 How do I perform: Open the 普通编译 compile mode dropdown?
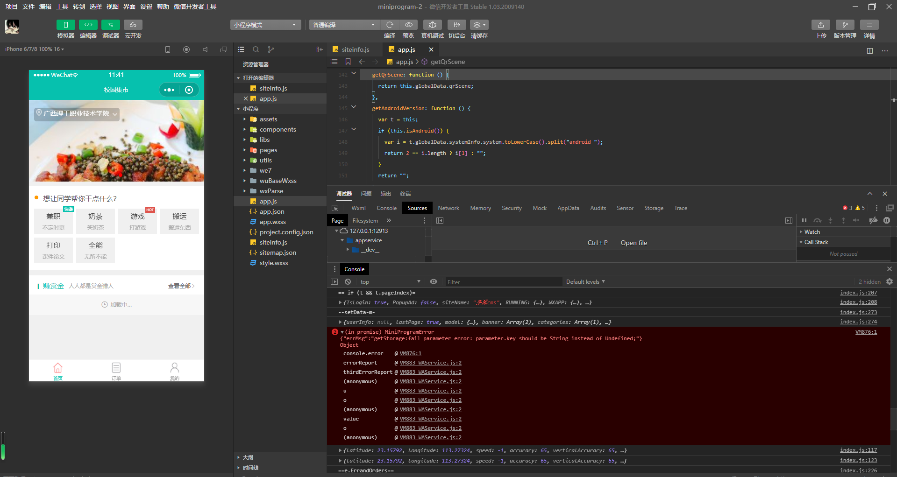point(344,25)
